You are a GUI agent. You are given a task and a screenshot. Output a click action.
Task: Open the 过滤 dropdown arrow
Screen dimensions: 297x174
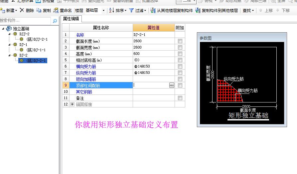coord(145,11)
